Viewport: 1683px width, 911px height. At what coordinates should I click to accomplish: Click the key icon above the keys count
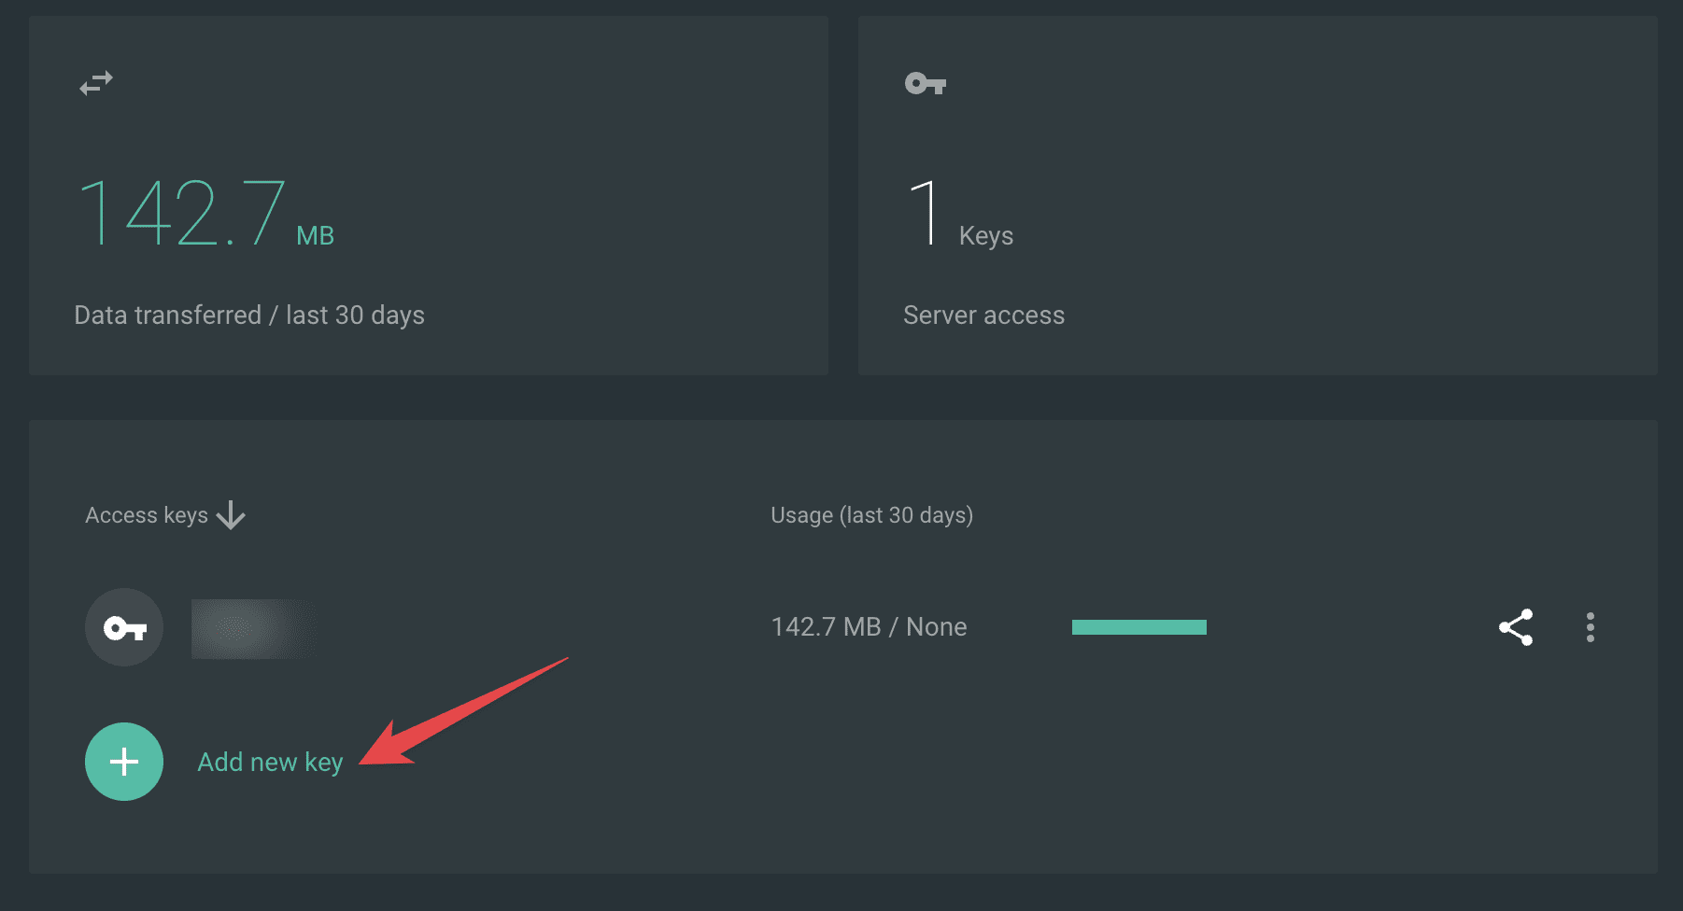[x=926, y=84]
